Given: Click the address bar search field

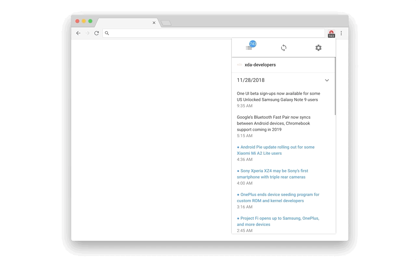Looking at the screenshot, I should 214,33.
